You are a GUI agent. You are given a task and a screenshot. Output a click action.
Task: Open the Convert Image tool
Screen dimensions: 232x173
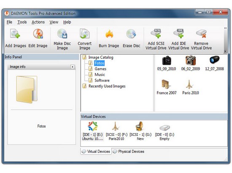[x=85, y=39]
